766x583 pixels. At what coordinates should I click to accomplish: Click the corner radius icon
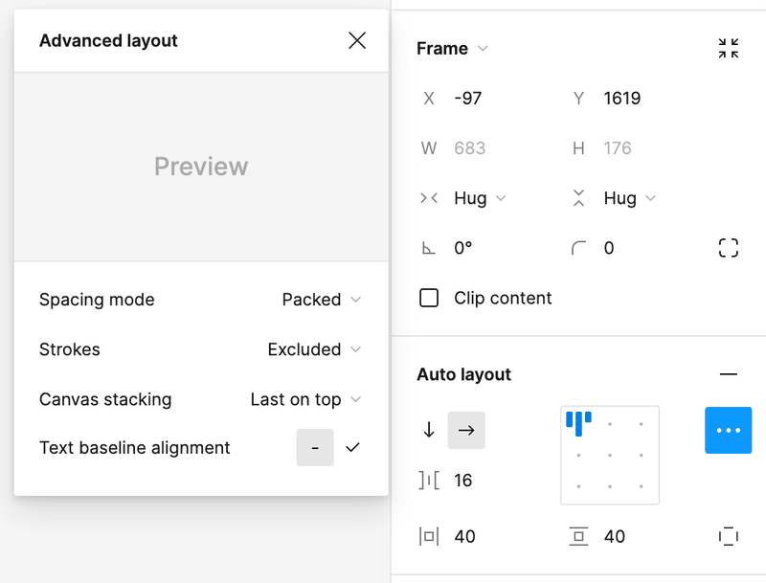tap(578, 248)
